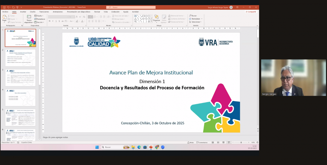Open PowerPoint from the Windows taskbar

tap(151, 147)
